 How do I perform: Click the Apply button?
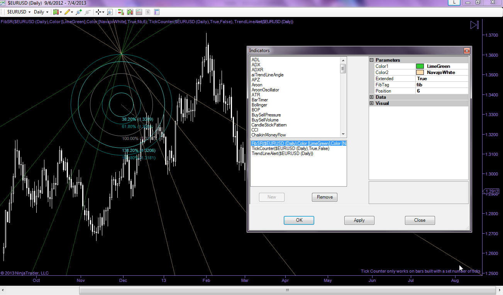point(359,220)
